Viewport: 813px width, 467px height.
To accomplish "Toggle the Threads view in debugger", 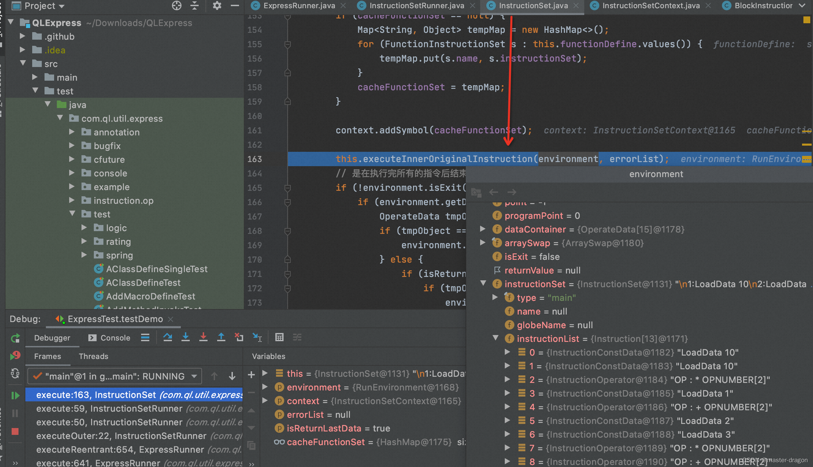I will tap(93, 357).
